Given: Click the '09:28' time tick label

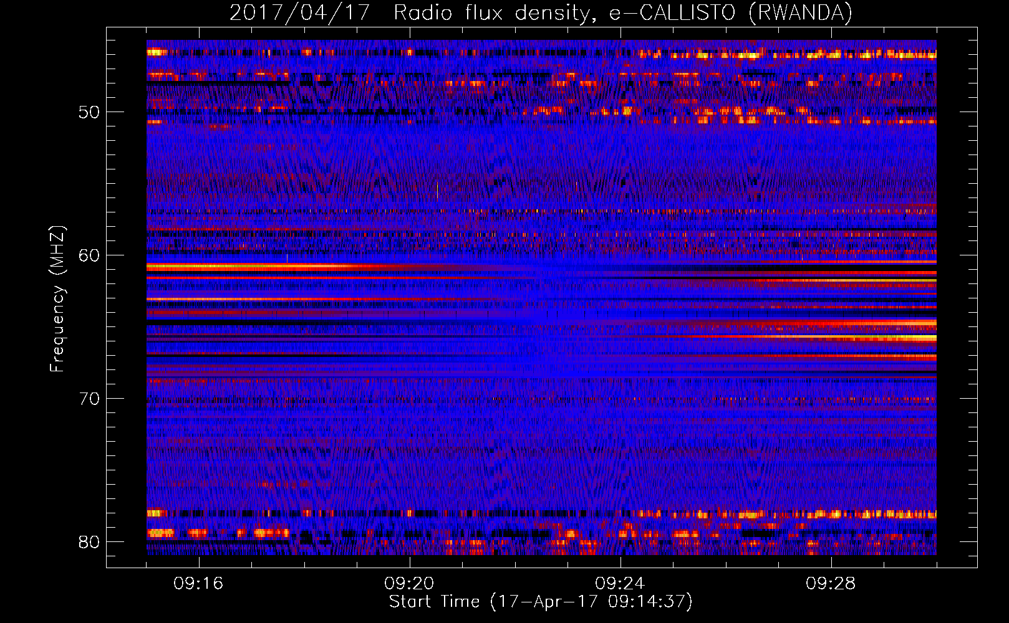Looking at the screenshot, I should coord(831,584).
